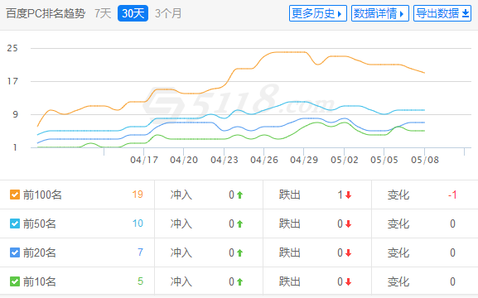
Task: Click red down arrow in 前50名 row
Action: (x=349, y=224)
